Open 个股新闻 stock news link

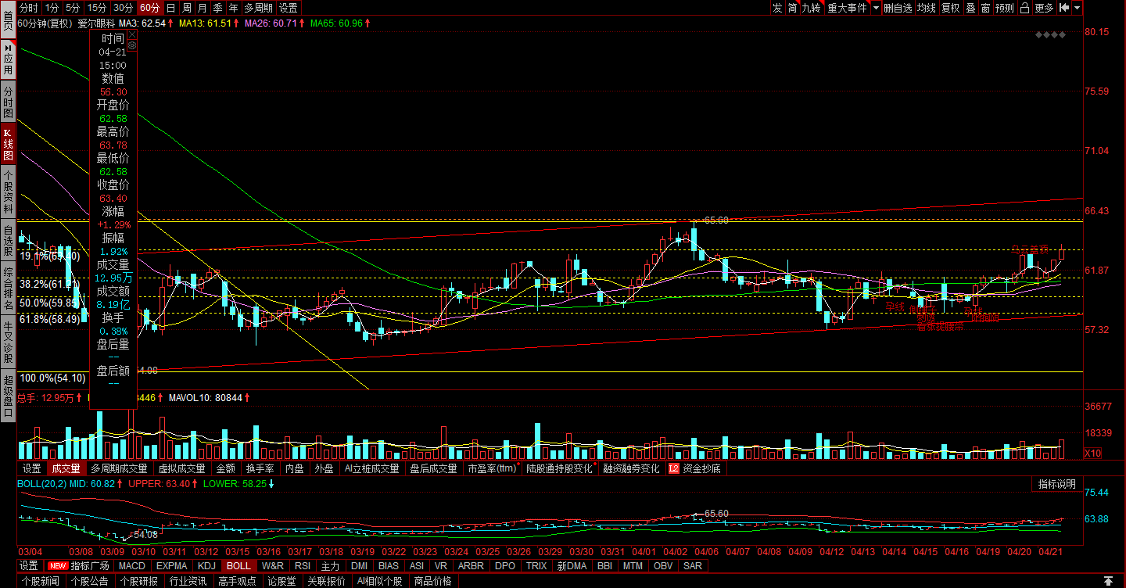(x=41, y=582)
